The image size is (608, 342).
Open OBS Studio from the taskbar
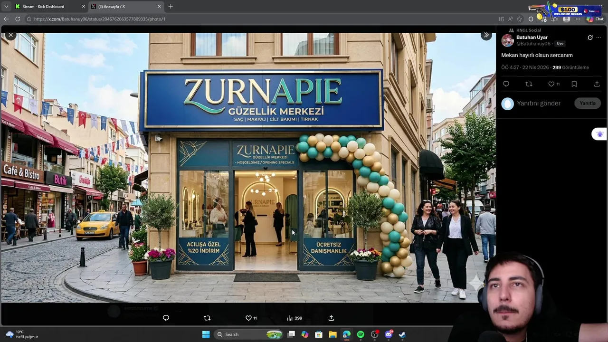pos(375,334)
